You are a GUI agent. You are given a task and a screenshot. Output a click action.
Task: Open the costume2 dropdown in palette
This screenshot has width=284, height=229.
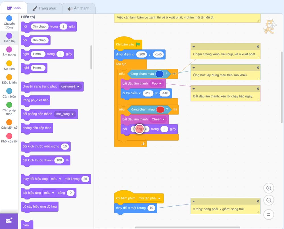pyautogui.click(x=70, y=86)
